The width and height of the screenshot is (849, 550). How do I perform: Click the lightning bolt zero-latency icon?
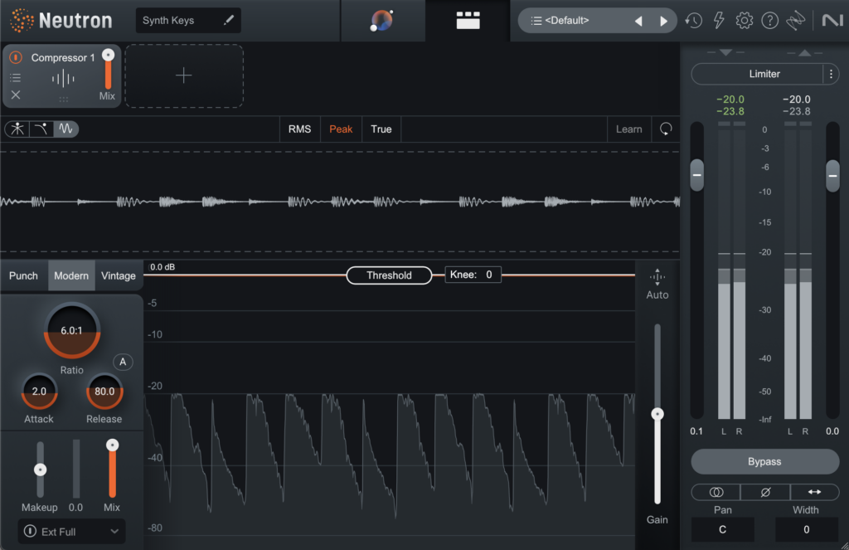point(719,21)
